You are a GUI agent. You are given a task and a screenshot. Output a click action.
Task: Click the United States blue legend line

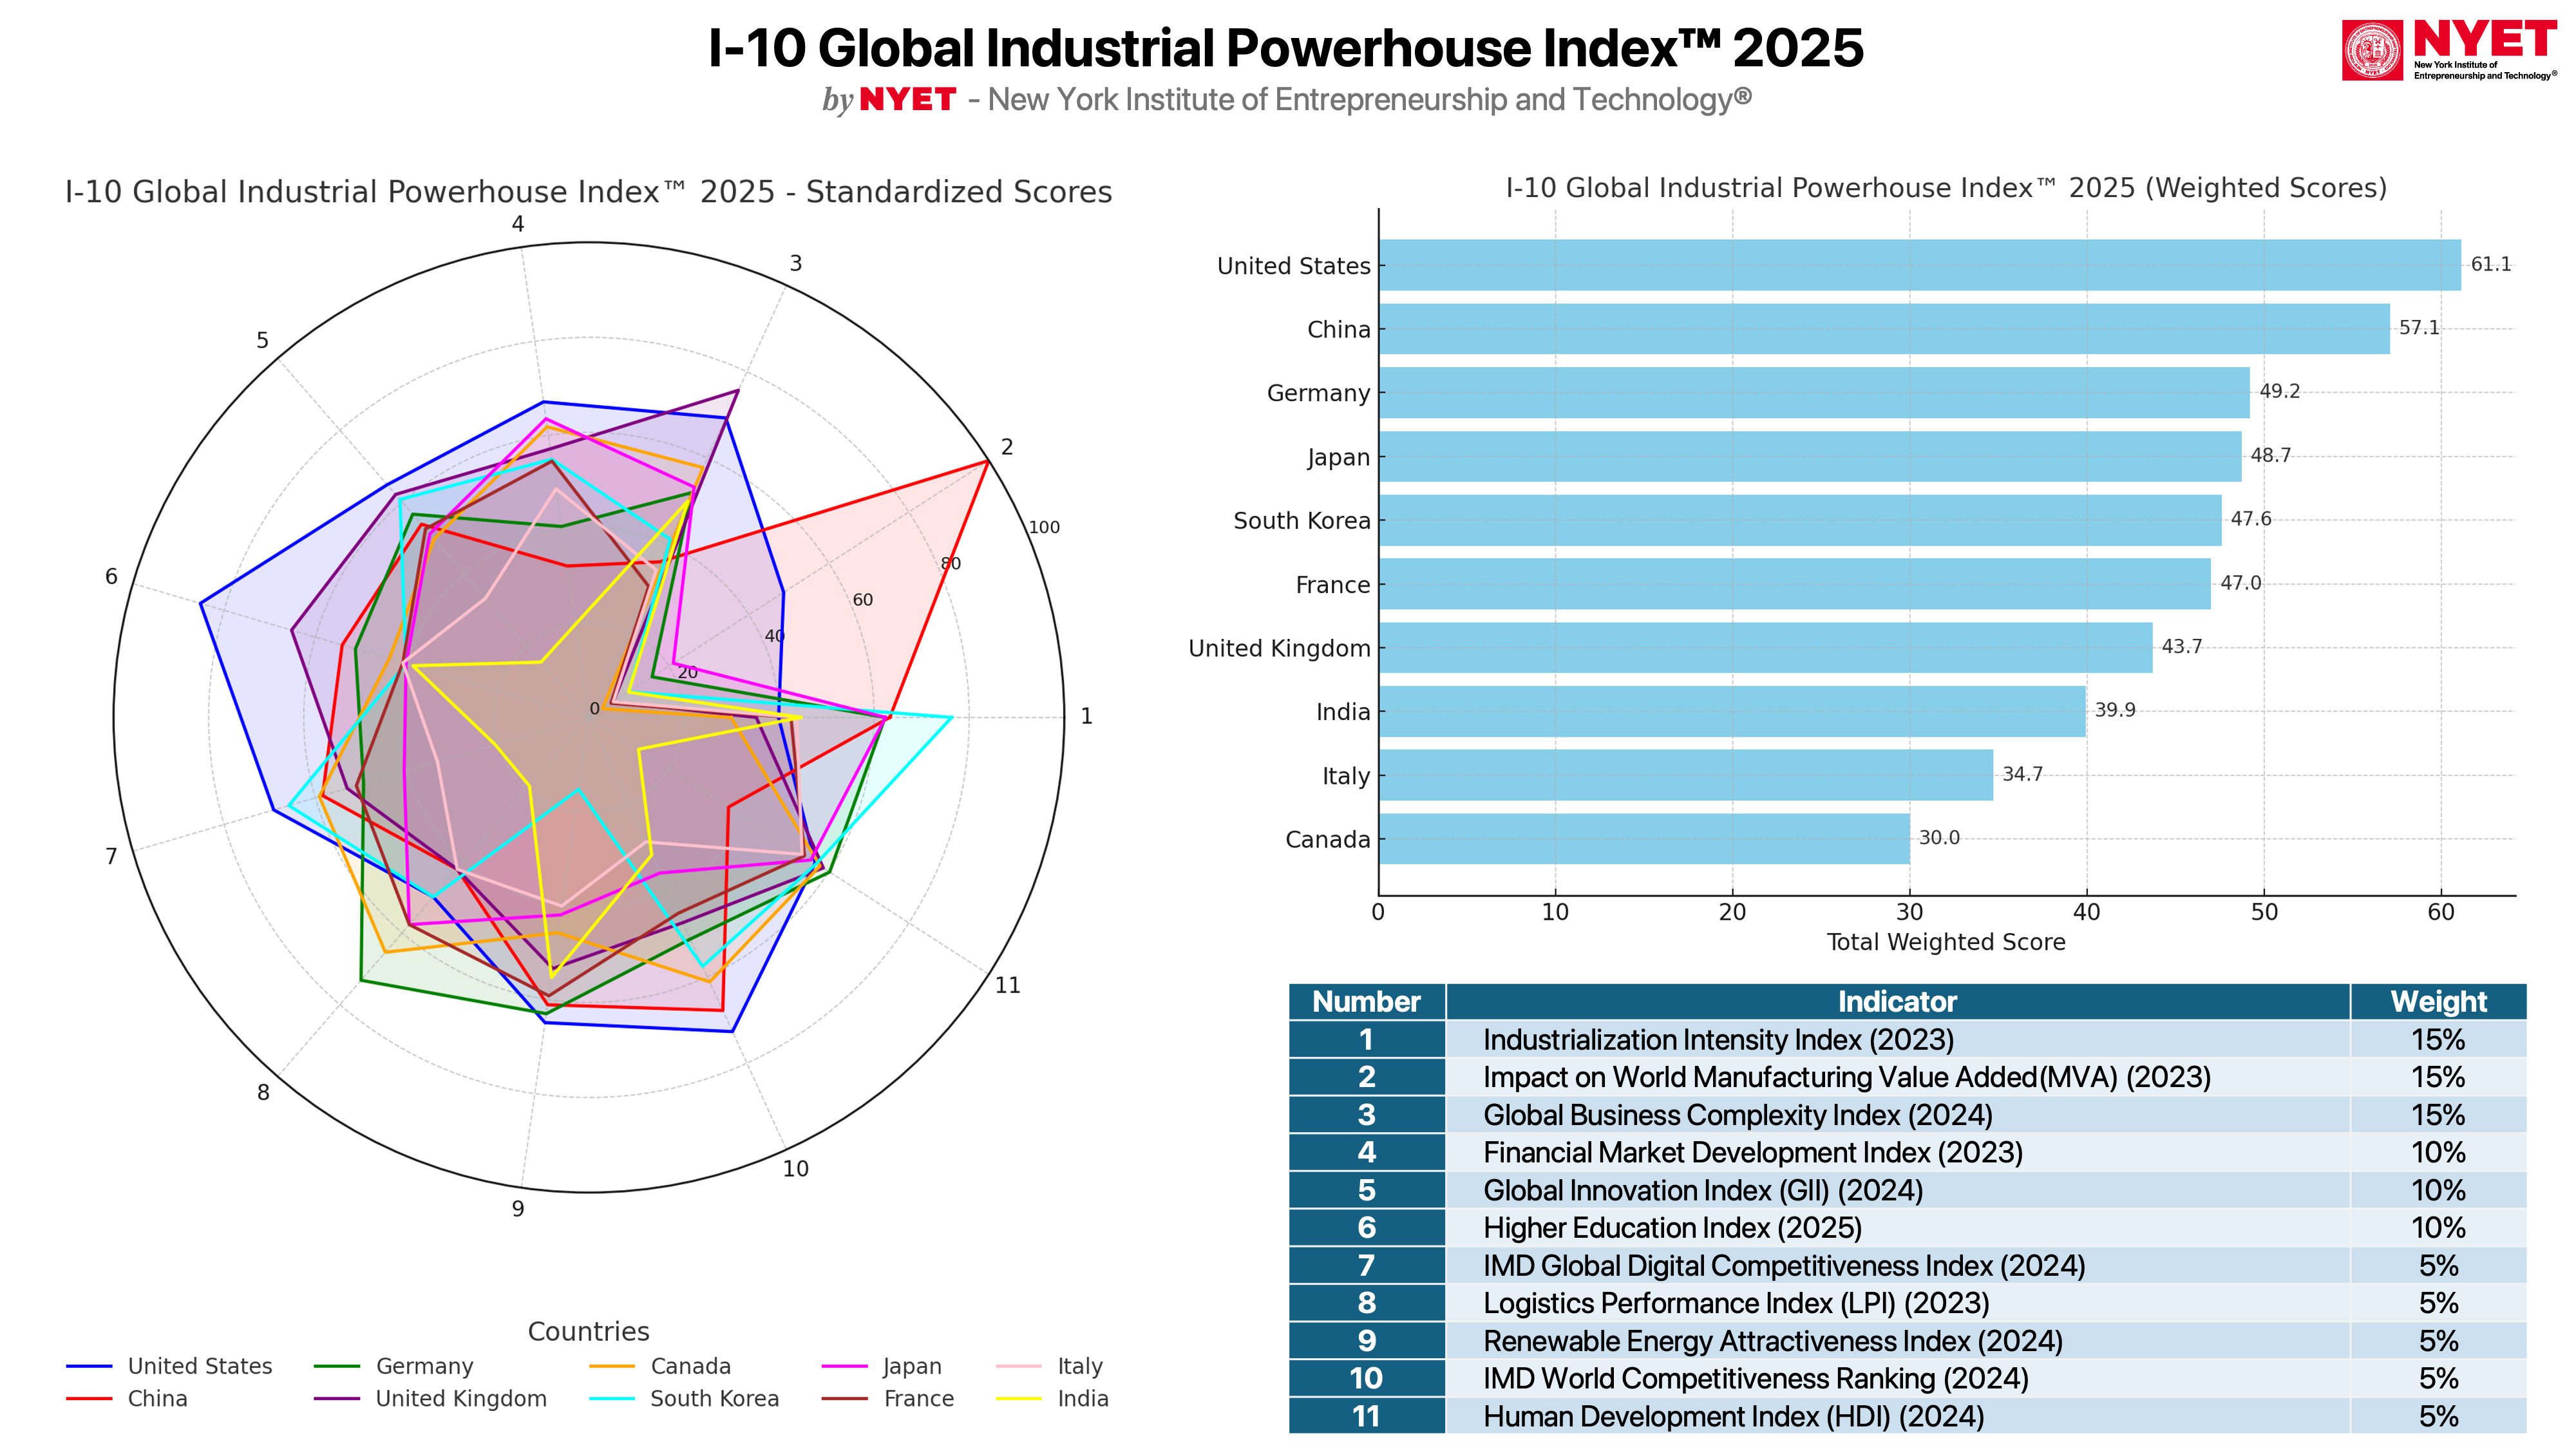[x=89, y=1366]
